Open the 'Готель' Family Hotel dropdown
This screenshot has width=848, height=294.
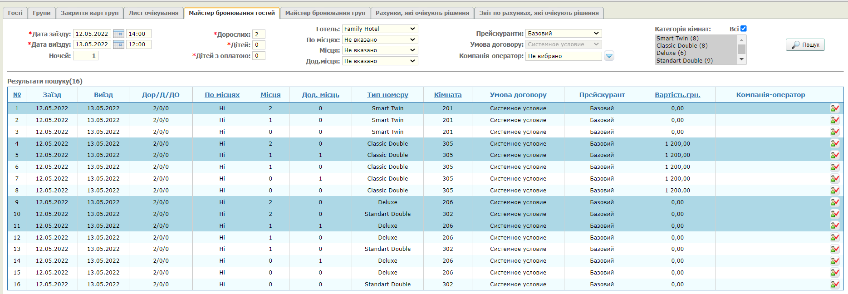380,29
